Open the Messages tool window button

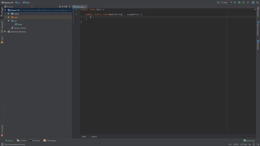(x=50, y=141)
